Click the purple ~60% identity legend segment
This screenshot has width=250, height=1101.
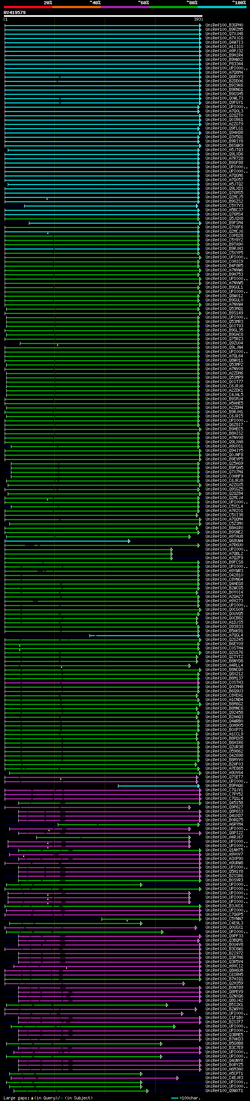[x=125, y=7]
